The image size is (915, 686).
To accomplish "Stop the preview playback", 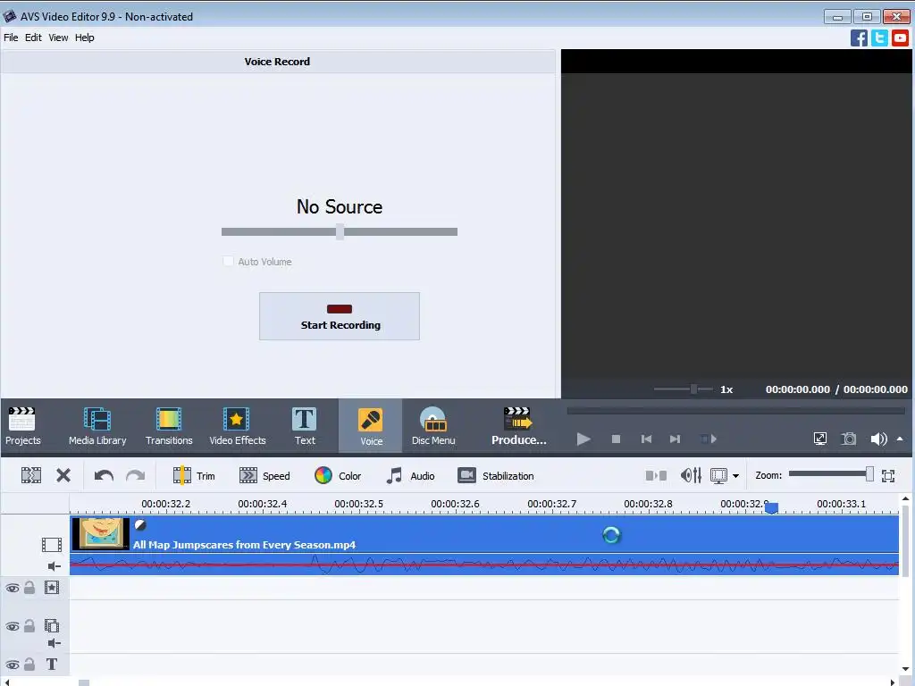I will coord(616,439).
